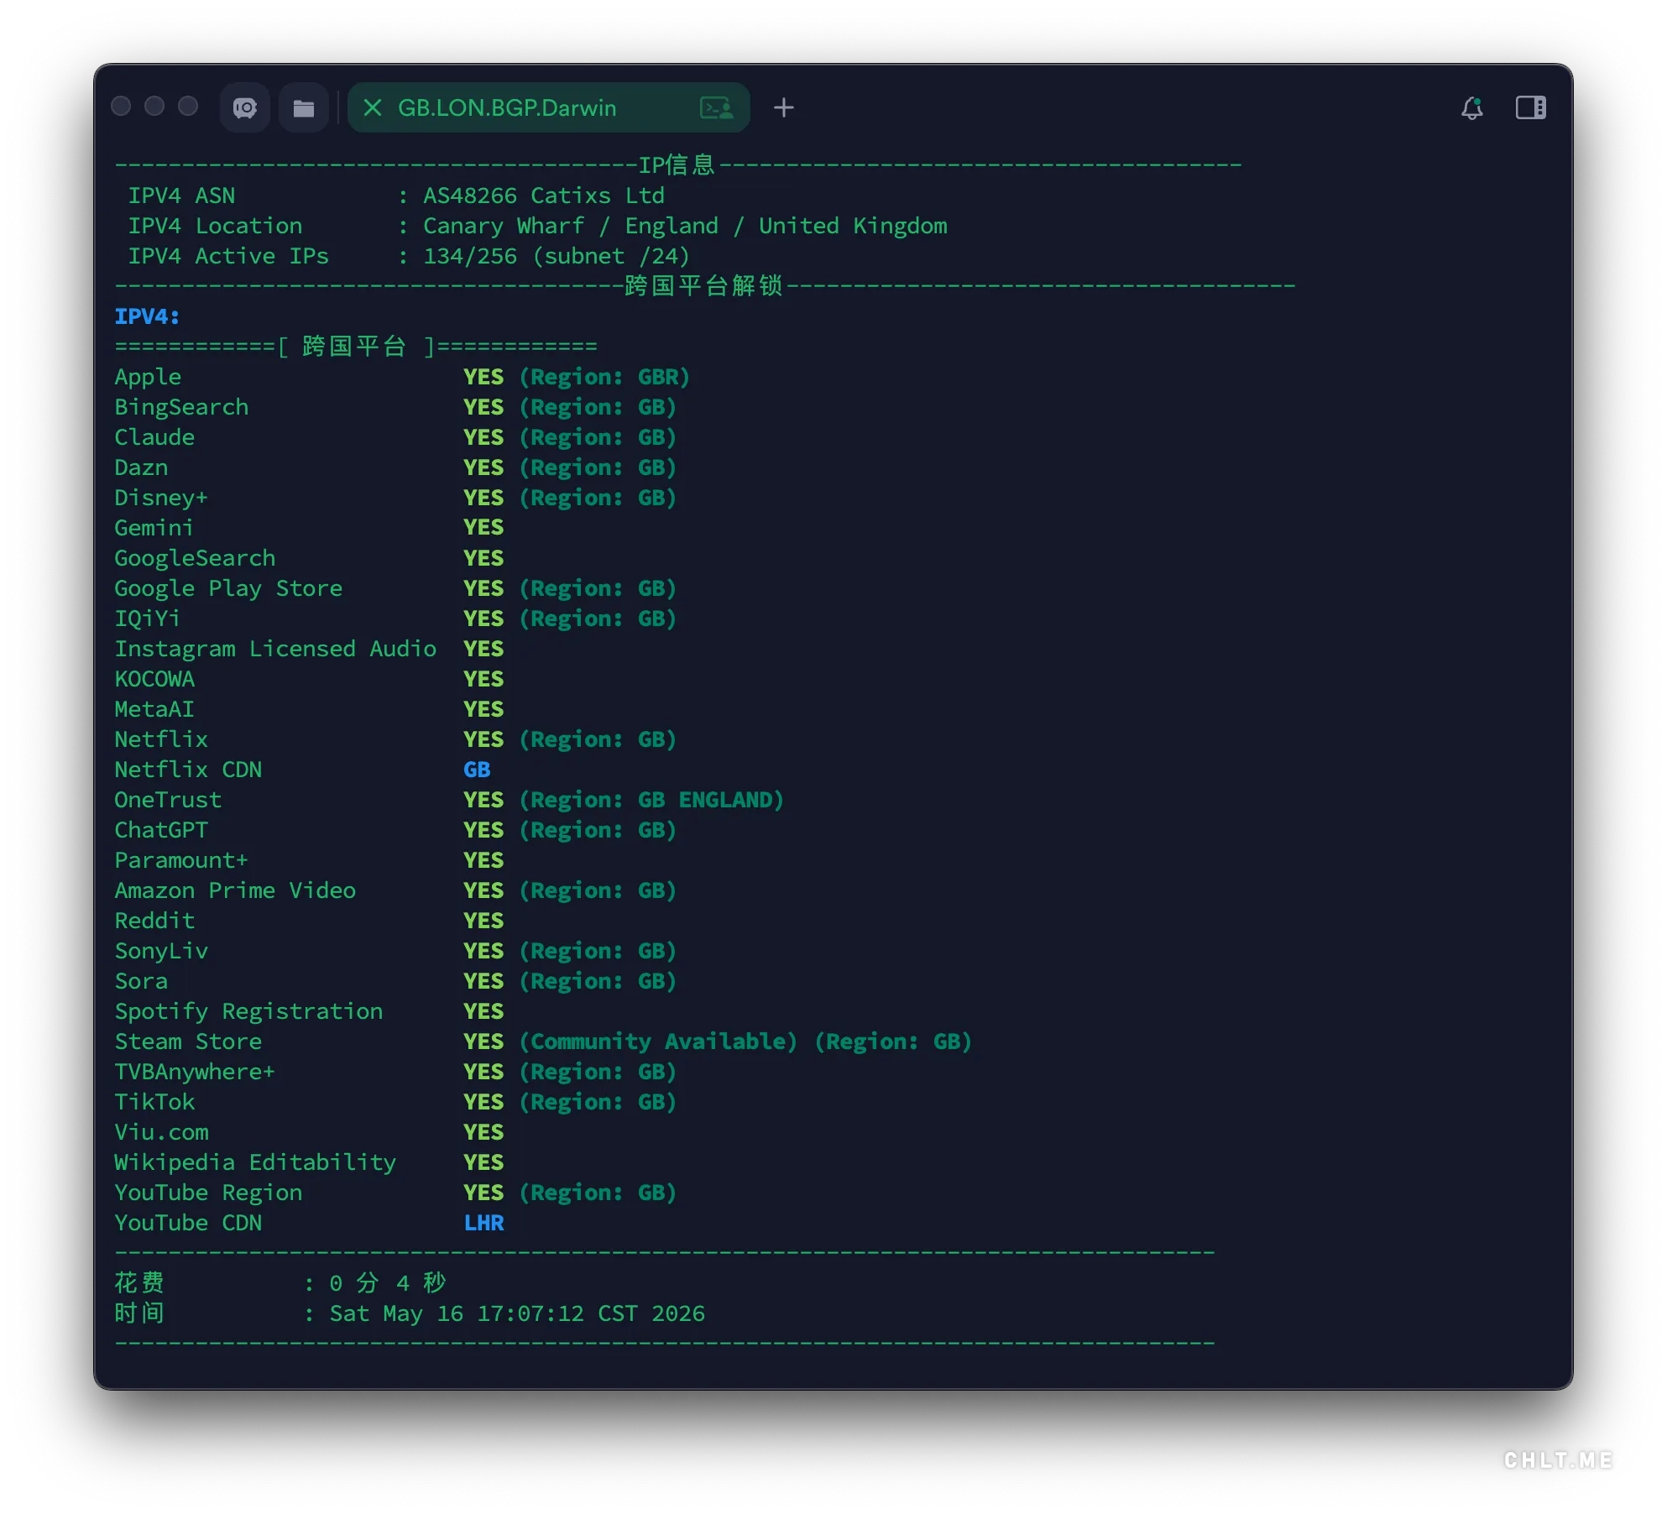Click the 'Instagram Licensed Audio' service name
This screenshot has height=1514, width=1667.
tap(275, 649)
